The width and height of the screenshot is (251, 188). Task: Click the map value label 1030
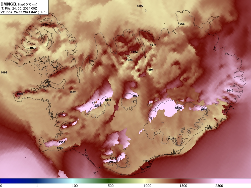tap(33, 48)
